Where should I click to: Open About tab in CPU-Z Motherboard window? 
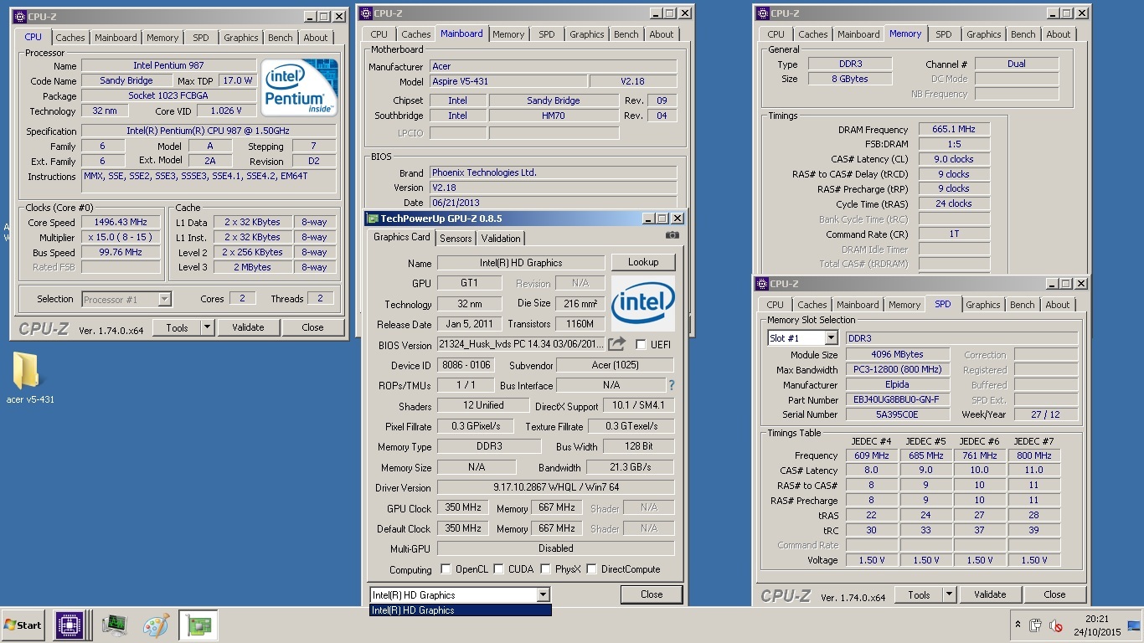point(662,34)
